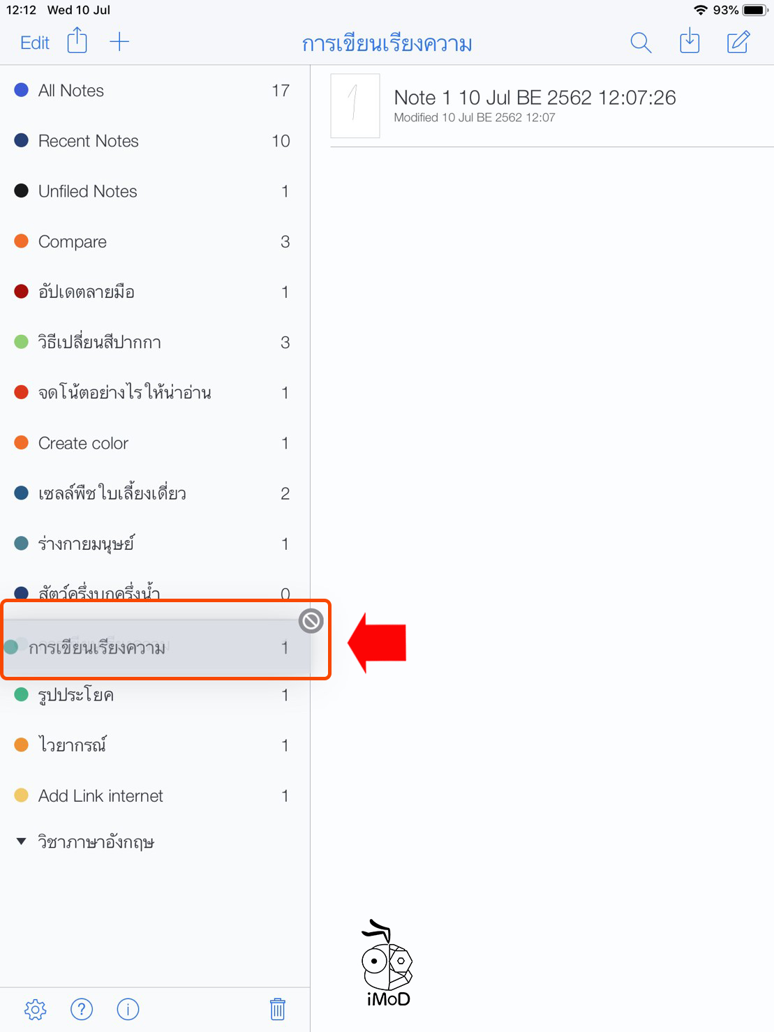Open the รูปประโยค category

pyautogui.click(x=76, y=695)
